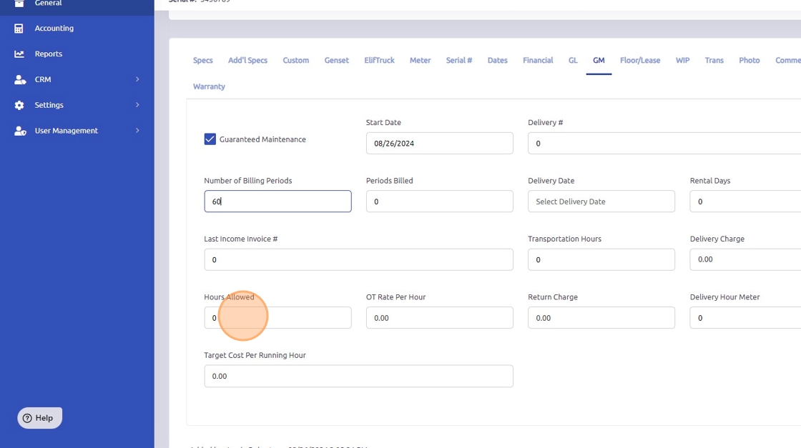This screenshot has height=448, width=801.
Task: Expand the User Management chevron
Action: [137, 131]
